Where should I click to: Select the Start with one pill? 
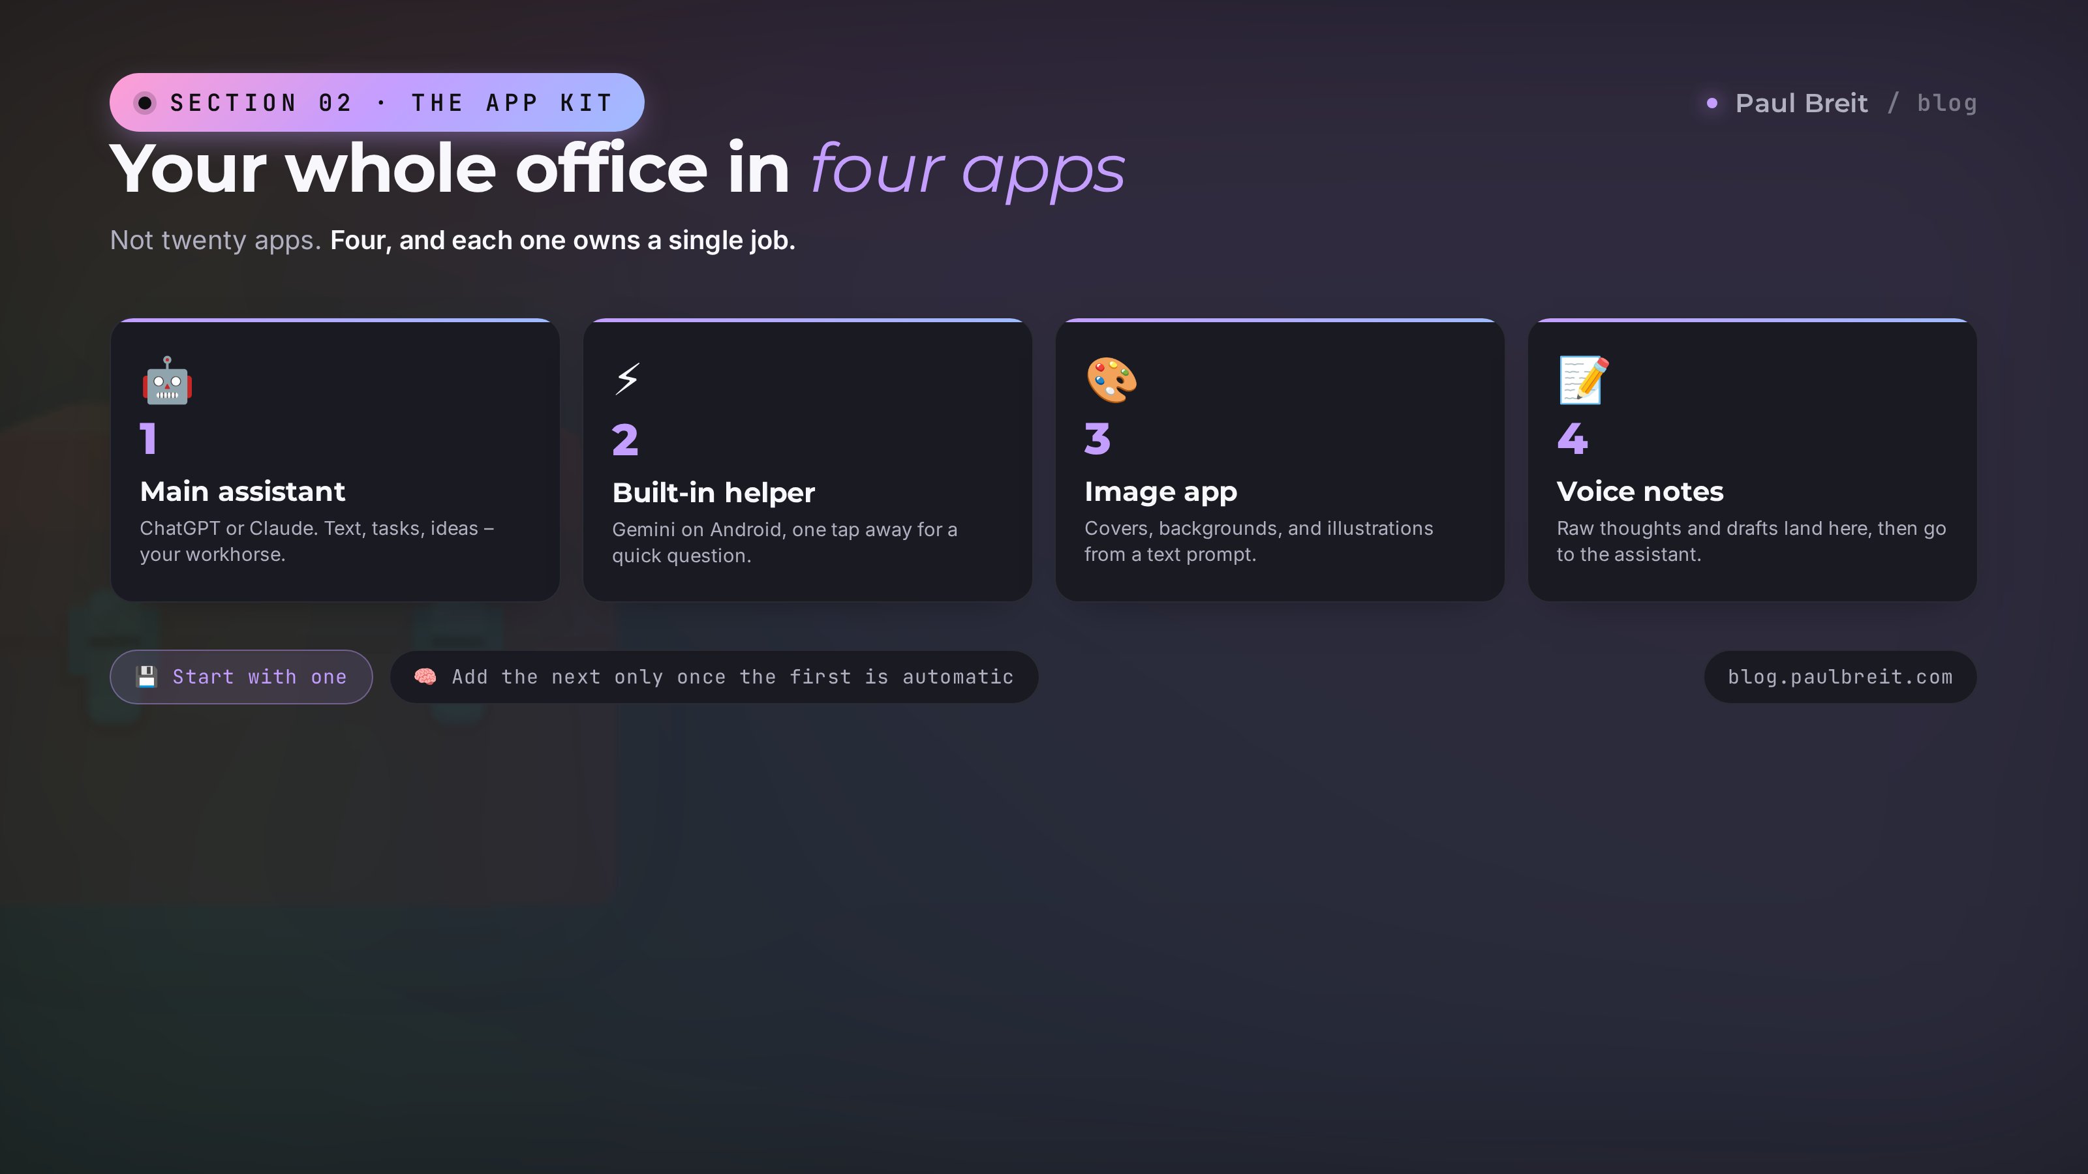tap(241, 676)
